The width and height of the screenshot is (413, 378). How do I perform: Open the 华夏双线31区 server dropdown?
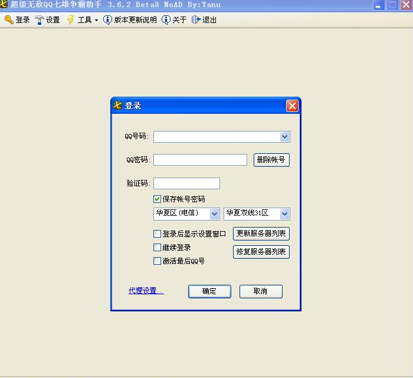[284, 213]
